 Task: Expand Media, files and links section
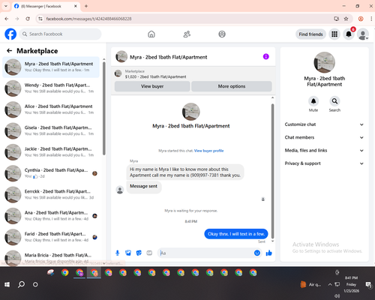pyautogui.click(x=324, y=151)
